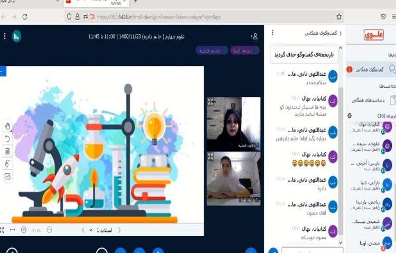Click the سلام مجدد chat message

[316, 83]
